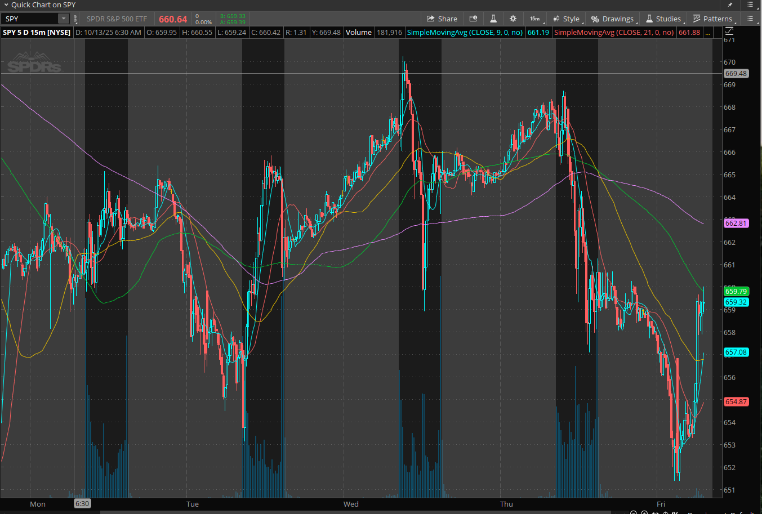Click the last price 660.64
Image resolution: width=762 pixels, height=514 pixels.
point(173,19)
